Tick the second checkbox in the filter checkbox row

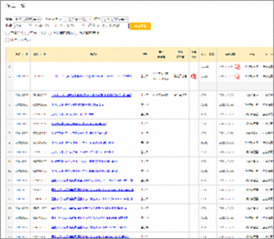pos(26,33)
